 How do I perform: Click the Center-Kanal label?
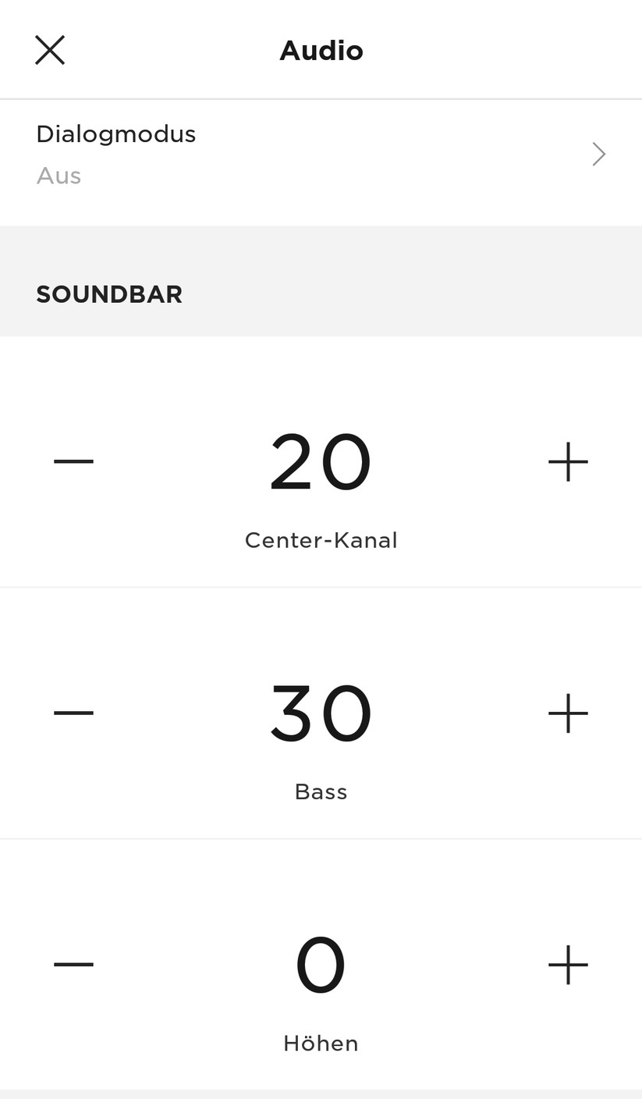pyautogui.click(x=321, y=540)
